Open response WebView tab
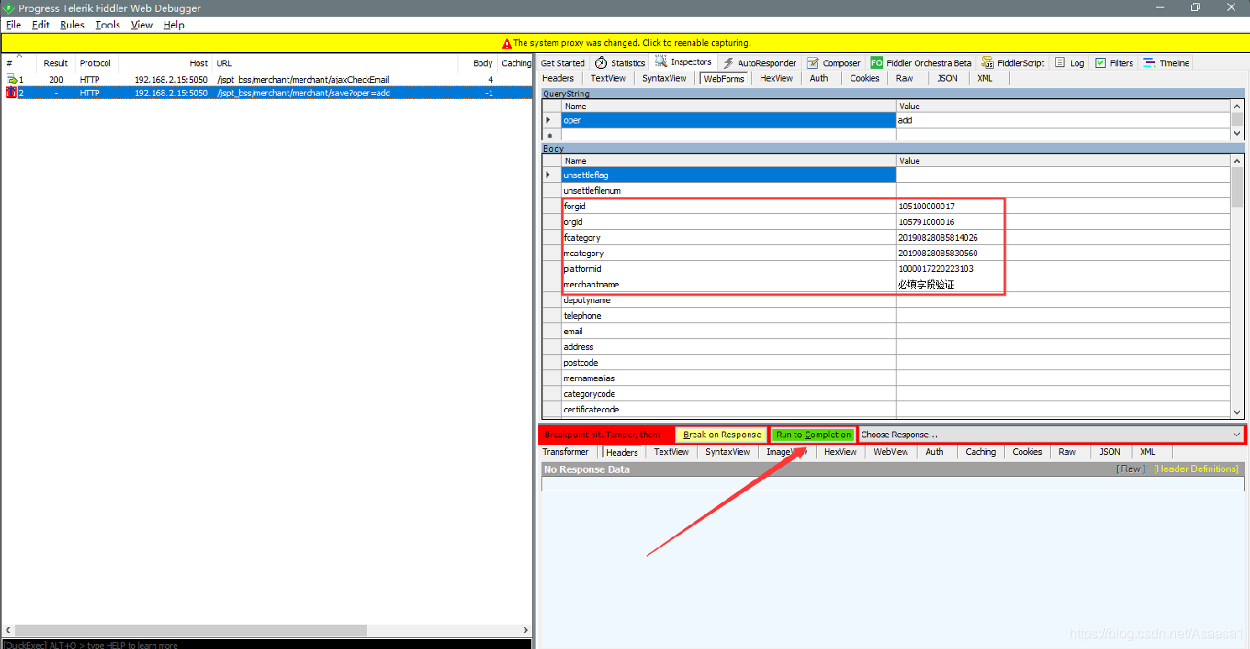The width and height of the screenshot is (1250, 649). click(x=891, y=452)
